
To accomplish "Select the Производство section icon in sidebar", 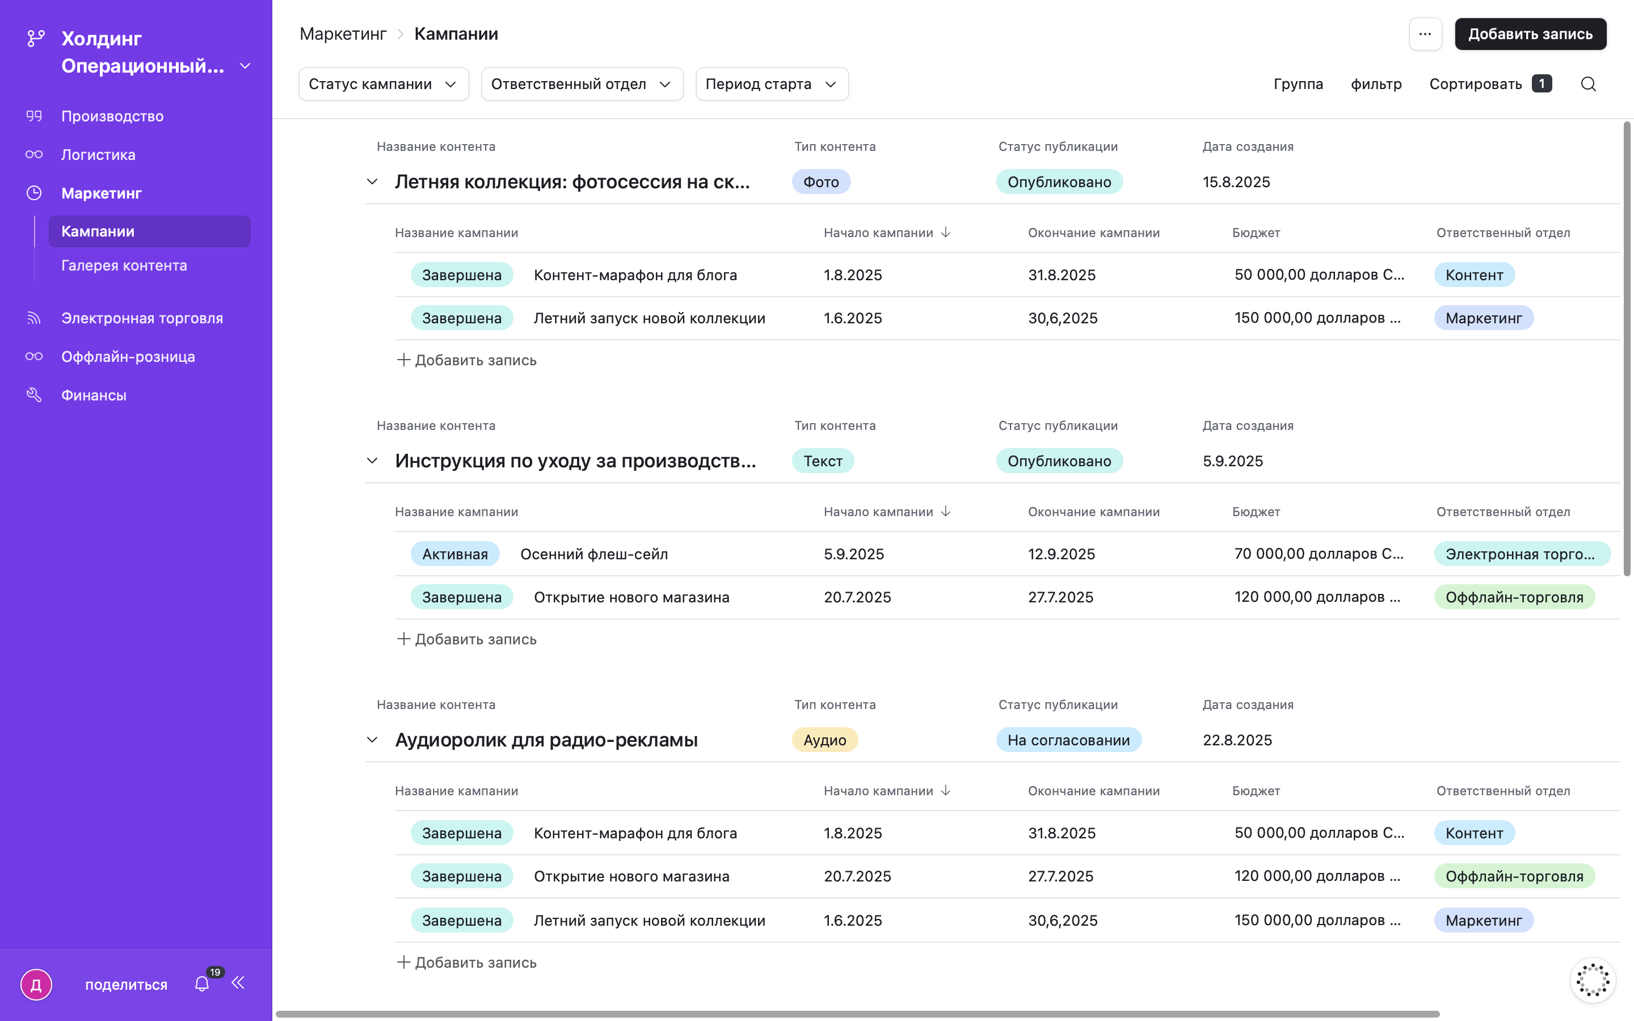I will click(x=35, y=116).
